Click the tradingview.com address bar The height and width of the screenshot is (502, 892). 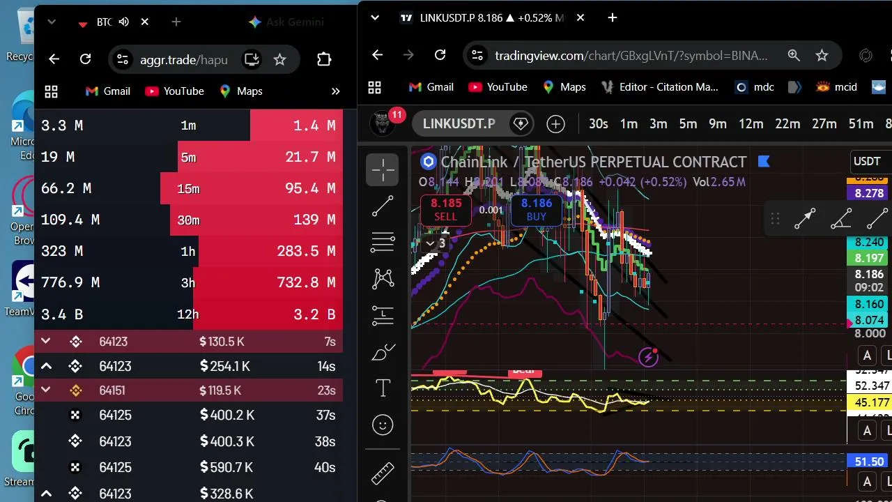631,55
